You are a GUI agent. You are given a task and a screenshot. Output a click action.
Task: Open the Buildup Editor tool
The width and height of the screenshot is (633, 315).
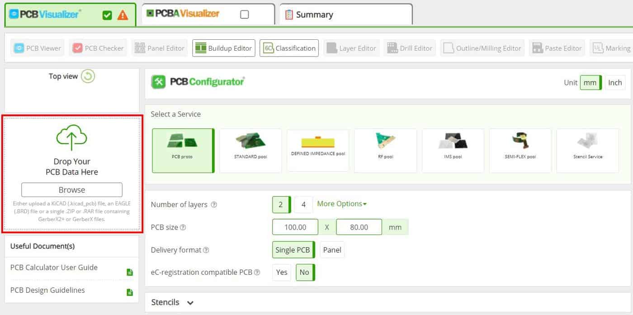point(224,48)
